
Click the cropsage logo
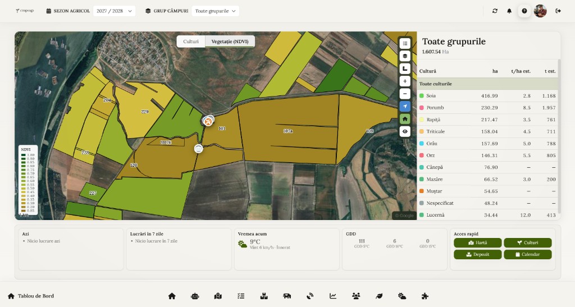coord(25,11)
